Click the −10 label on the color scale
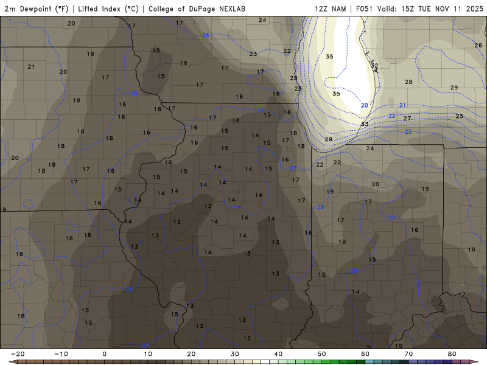 pyautogui.click(x=61, y=354)
